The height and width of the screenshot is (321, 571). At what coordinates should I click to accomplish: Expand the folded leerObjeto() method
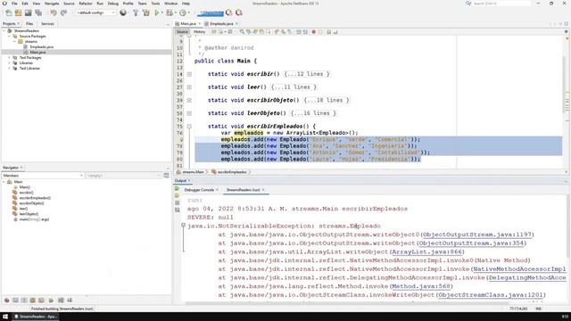[x=189, y=113]
